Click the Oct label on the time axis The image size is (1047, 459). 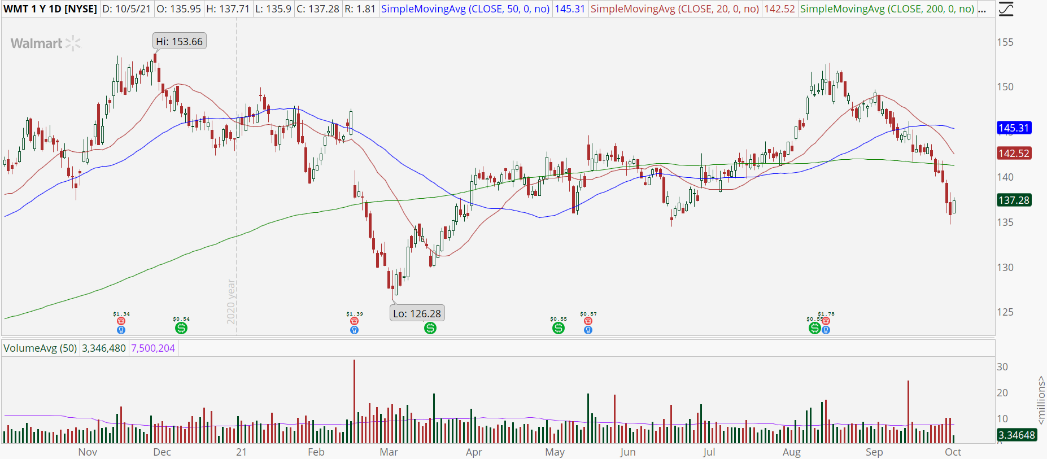tap(953, 452)
